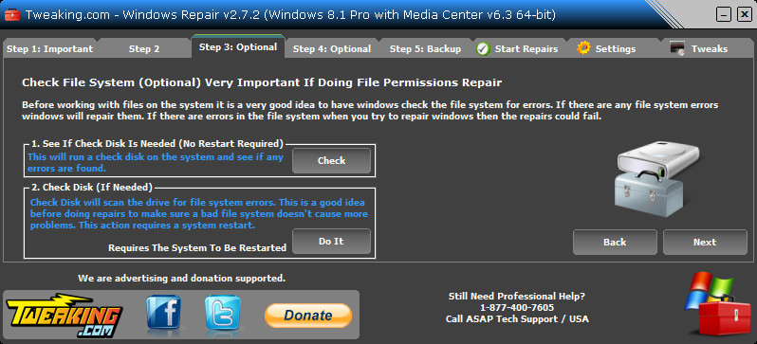The width and height of the screenshot is (757, 344).
Task: Click the green checkmark Start Repairs icon
Action: pyautogui.click(x=483, y=48)
